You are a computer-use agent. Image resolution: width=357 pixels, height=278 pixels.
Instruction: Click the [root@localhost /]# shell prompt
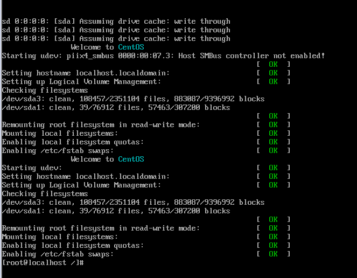pyautogui.click(x=43, y=262)
